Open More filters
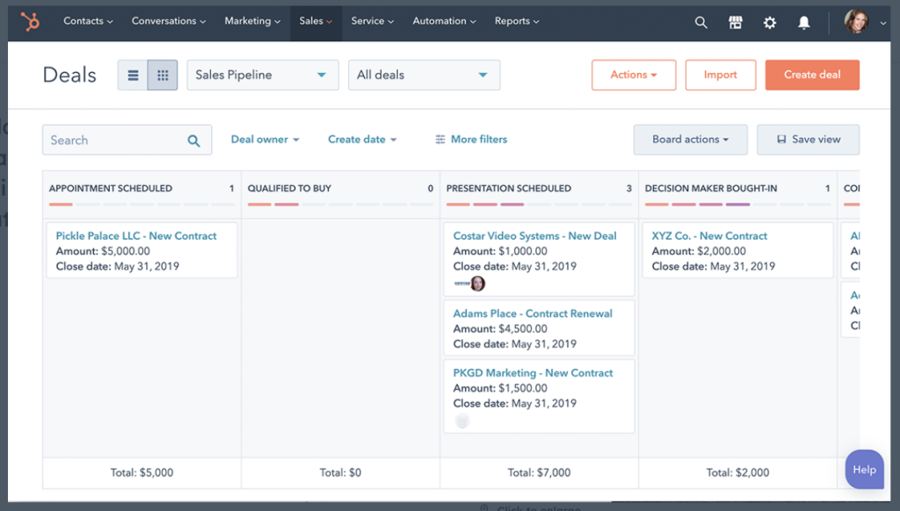Image resolution: width=900 pixels, height=511 pixels. point(470,139)
